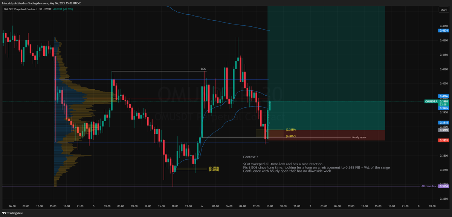Select the yellow (0.3867) fib level label
452x217 pixels.
tap(290, 136)
